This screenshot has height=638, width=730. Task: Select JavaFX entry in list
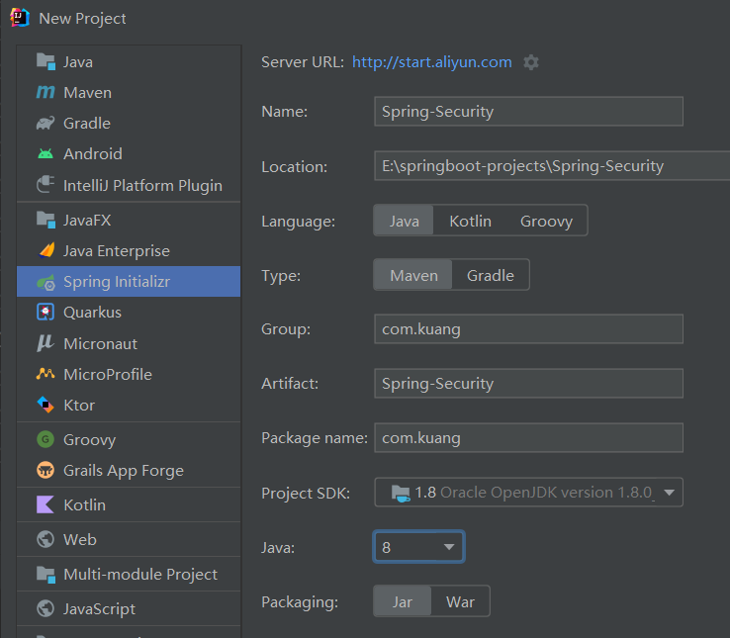(129, 220)
